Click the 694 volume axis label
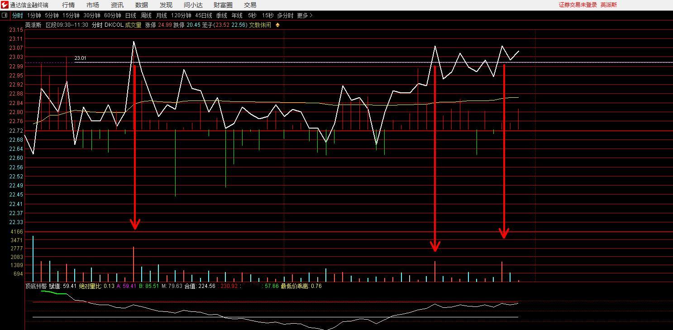The height and width of the screenshot is (330, 673). (x=18, y=274)
